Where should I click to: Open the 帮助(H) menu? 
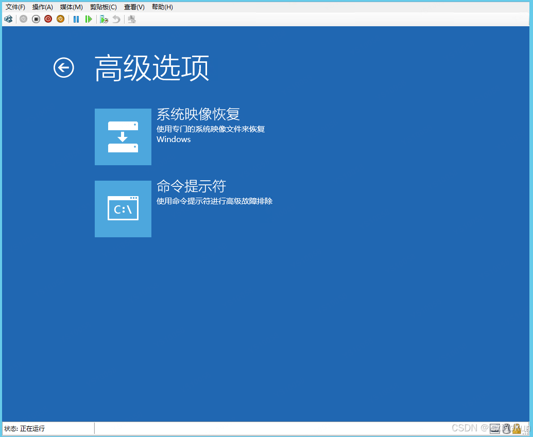tap(162, 7)
